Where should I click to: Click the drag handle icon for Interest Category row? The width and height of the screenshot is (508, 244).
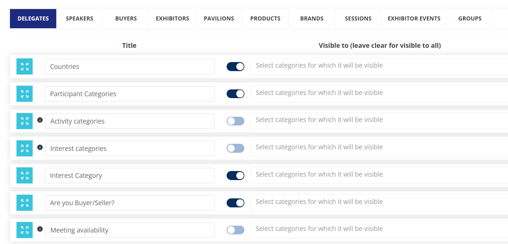[25, 175]
